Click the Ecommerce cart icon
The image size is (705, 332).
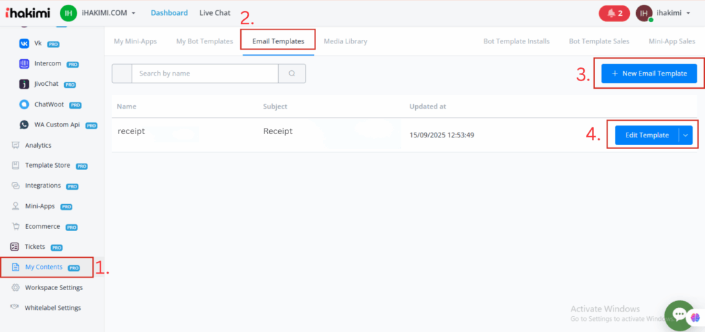15,226
